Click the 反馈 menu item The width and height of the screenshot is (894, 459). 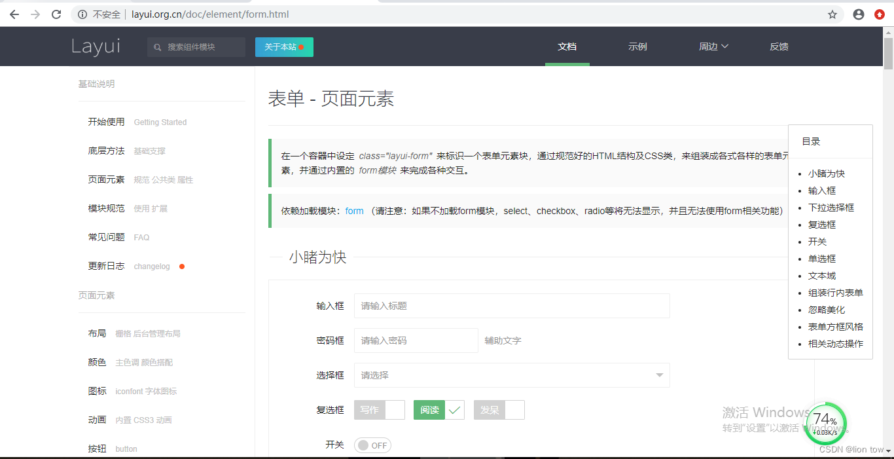click(779, 46)
